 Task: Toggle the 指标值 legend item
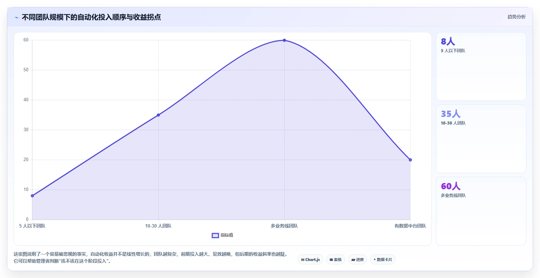click(222, 235)
